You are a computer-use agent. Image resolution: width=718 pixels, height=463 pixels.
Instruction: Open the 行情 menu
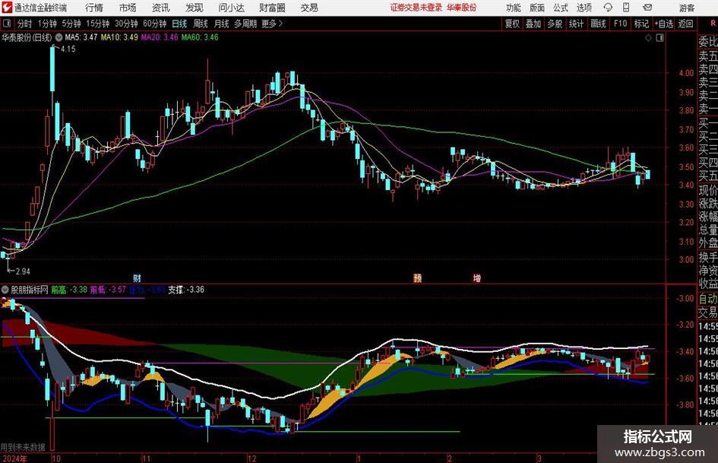pos(94,8)
